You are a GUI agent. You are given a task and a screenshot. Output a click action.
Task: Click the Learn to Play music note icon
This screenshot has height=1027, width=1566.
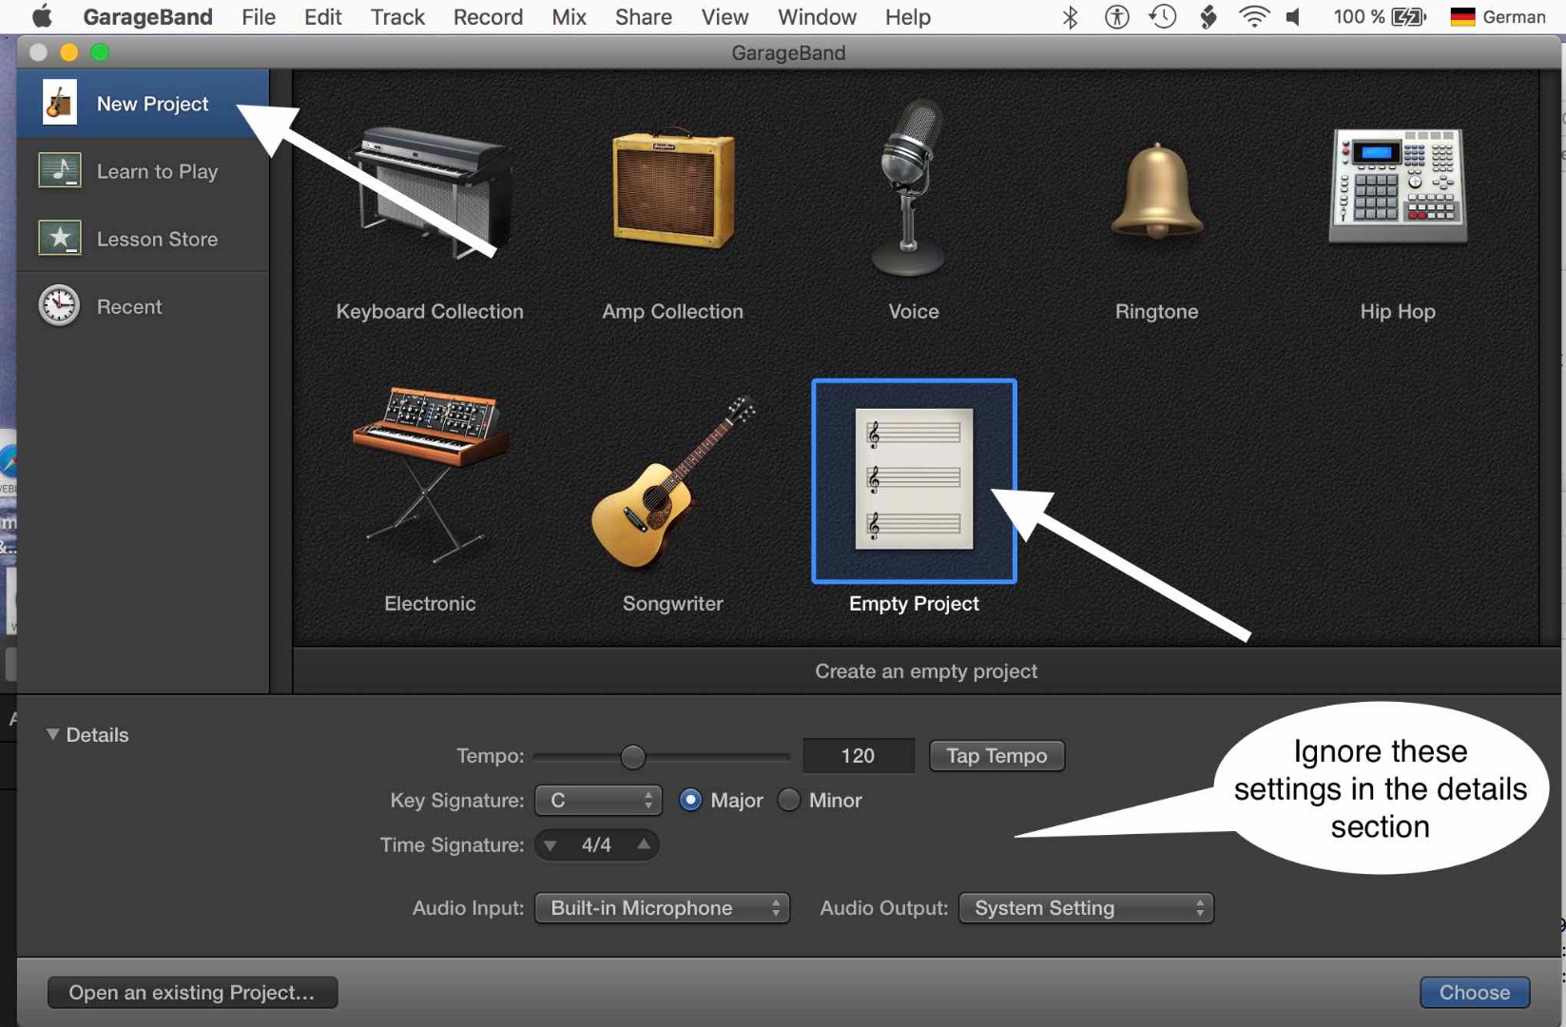(59, 171)
